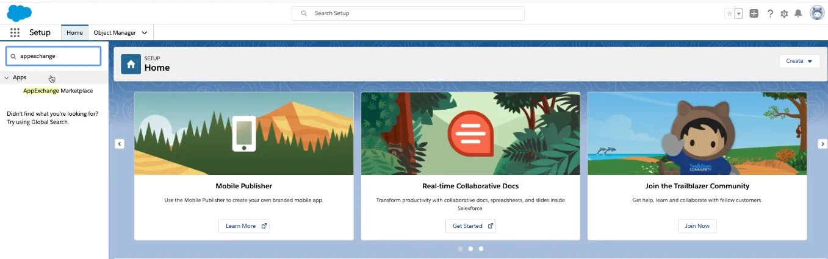Viewport: 828px width, 259px height.
Task: Click the Trailblazer Community card image
Action: pyautogui.click(x=697, y=133)
